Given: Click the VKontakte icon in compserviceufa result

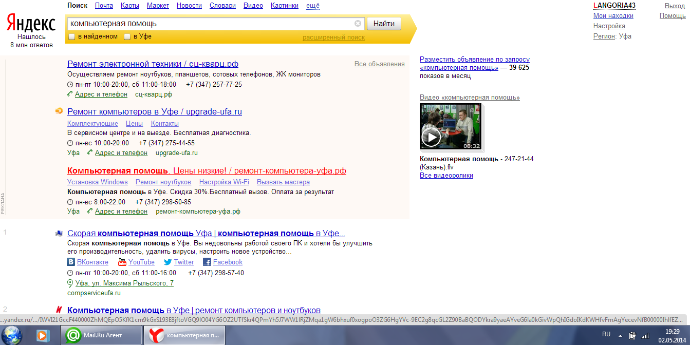Looking at the screenshot, I should pyautogui.click(x=71, y=262).
